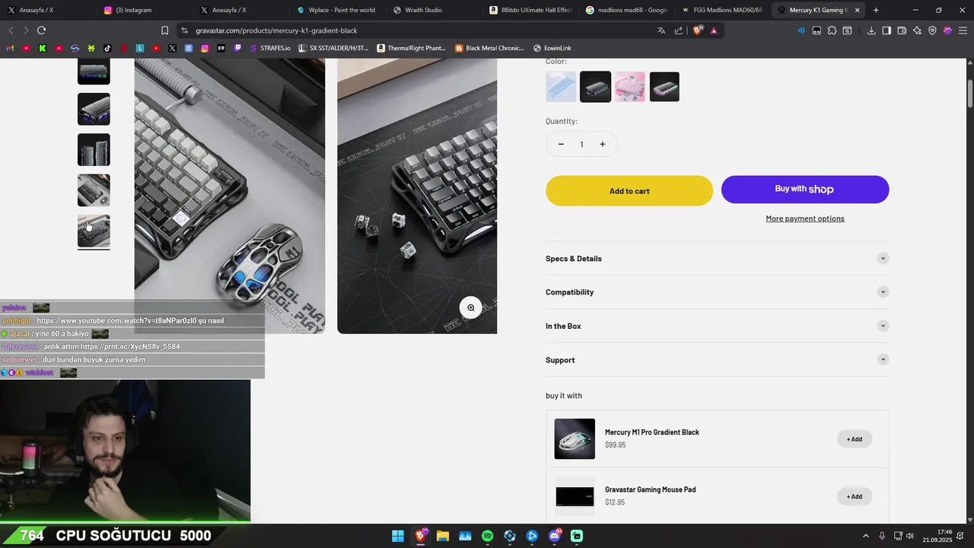Expand the In the Box section
Viewport: 974px width, 548px height.
pos(717,326)
